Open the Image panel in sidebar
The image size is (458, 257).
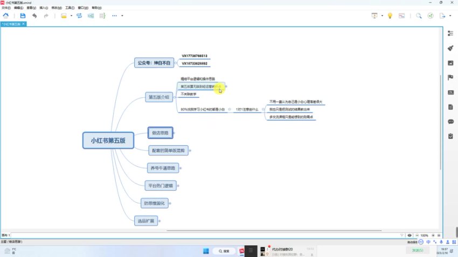point(450,63)
